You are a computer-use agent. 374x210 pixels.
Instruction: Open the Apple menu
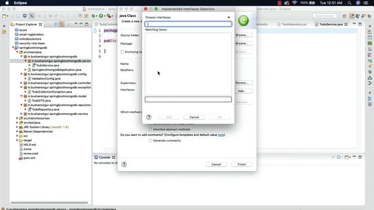(7, 3)
